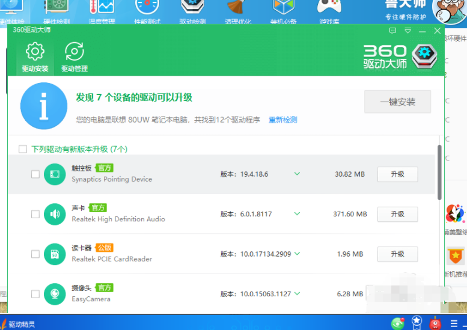The width and height of the screenshot is (467, 330).
Task: Select the Realtek High Definition Audio checkbox
Action: pyautogui.click(x=35, y=214)
